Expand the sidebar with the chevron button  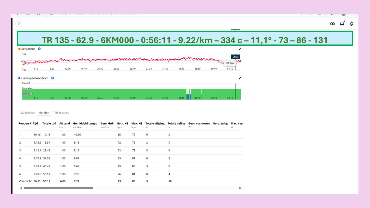pyautogui.click(x=19, y=24)
